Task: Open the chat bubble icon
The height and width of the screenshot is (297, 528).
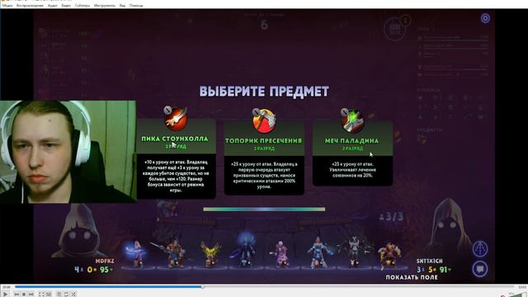Action: point(480,270)
